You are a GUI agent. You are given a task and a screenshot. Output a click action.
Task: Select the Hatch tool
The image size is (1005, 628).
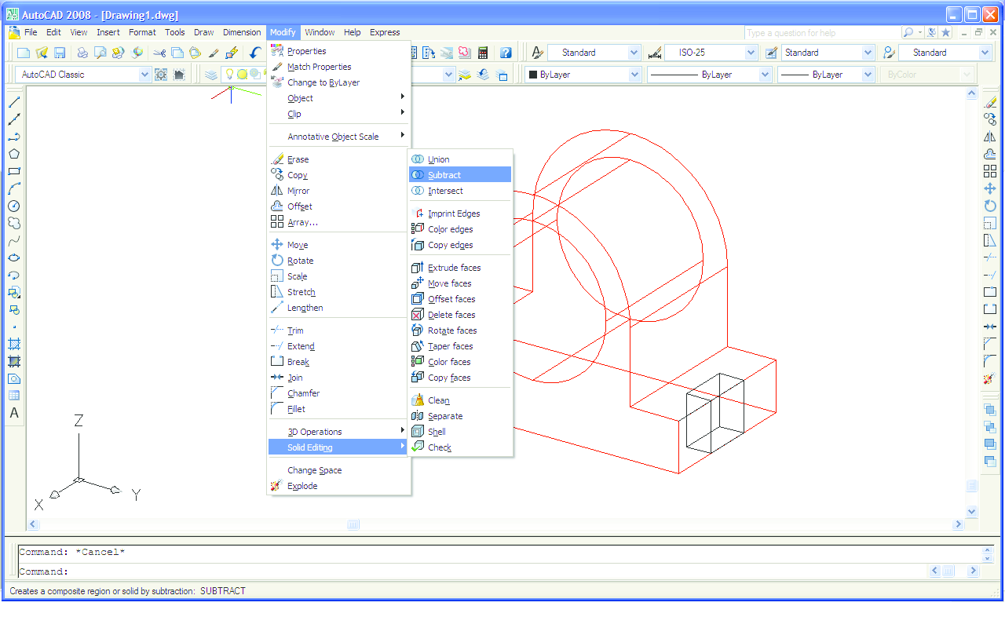pos(14,344)
